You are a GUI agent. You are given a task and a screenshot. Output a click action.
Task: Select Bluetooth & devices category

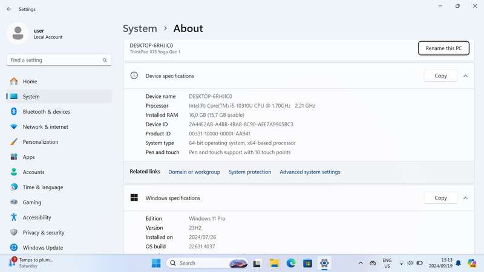coord(59,112)
